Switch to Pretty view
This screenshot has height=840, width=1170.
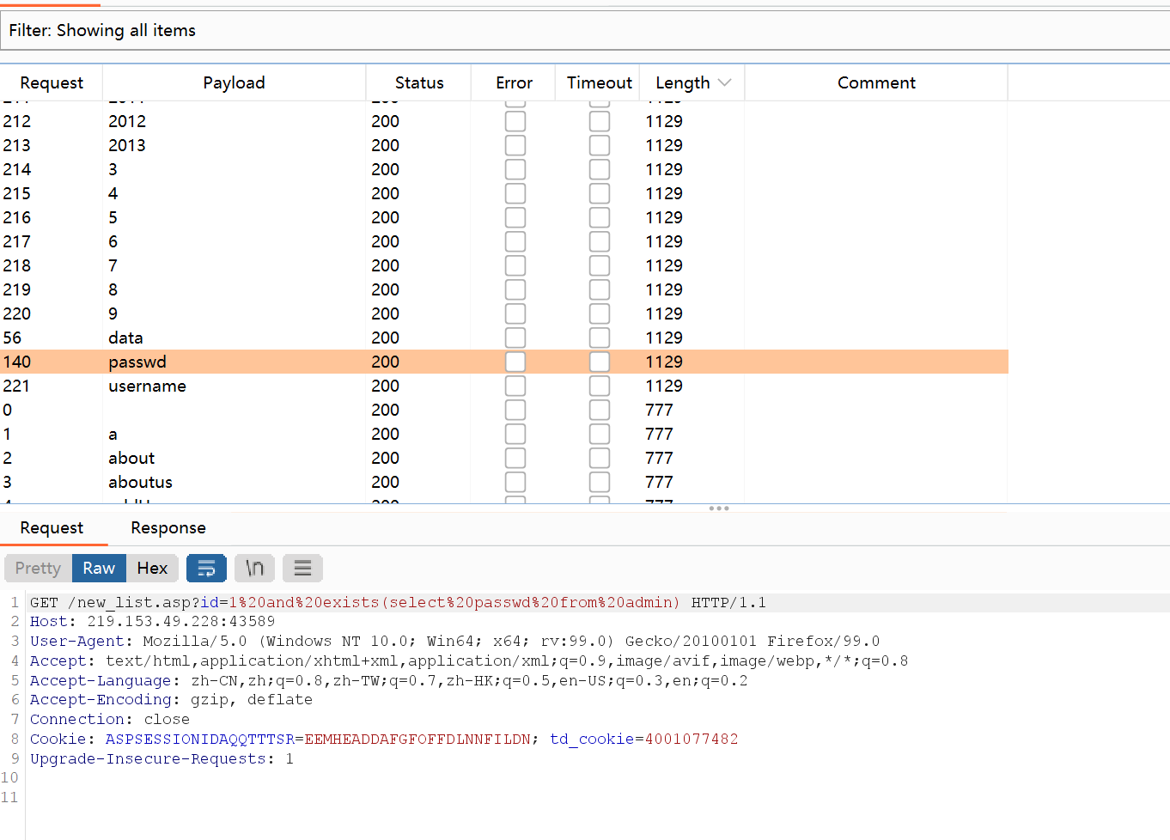click(x=38, y=568)
